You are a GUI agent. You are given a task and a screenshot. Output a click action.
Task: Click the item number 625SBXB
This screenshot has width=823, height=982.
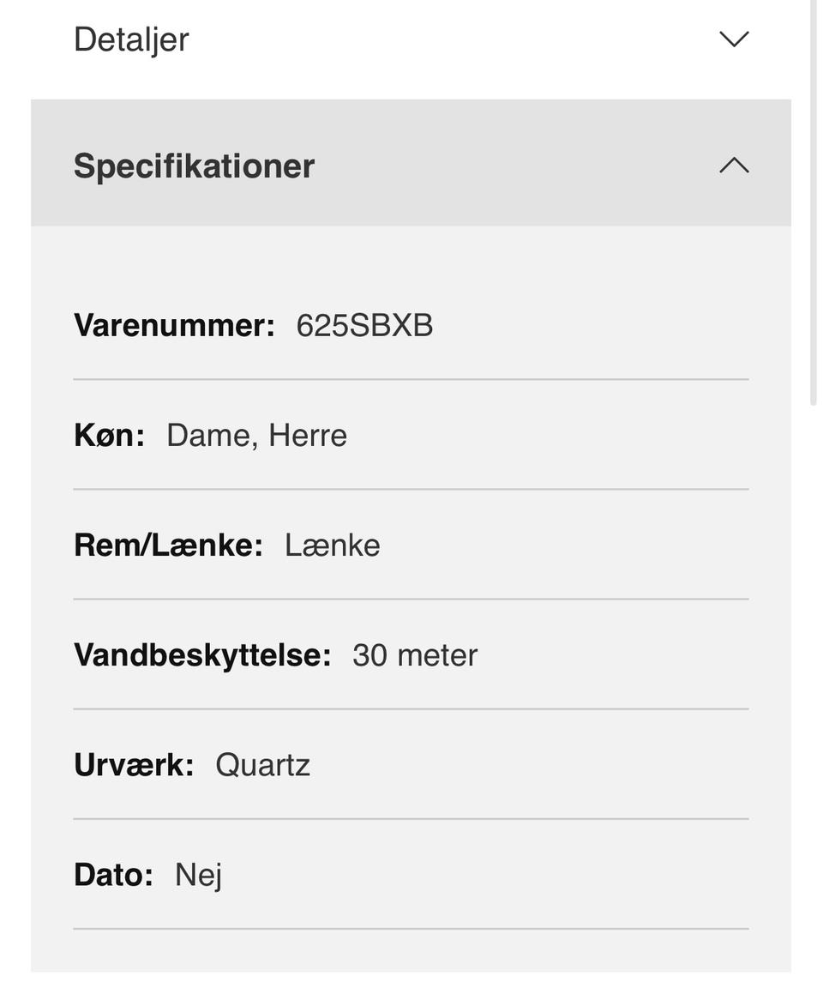tap(364, 325)
